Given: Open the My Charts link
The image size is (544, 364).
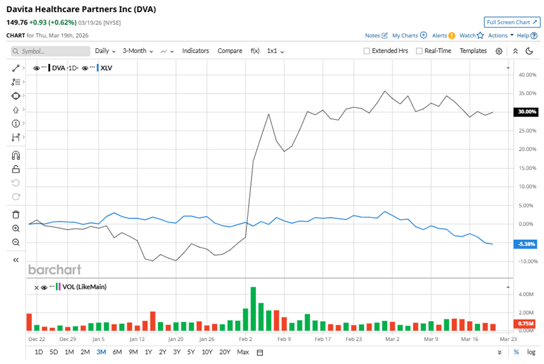Looking at the screenshot, I should 405,36.
